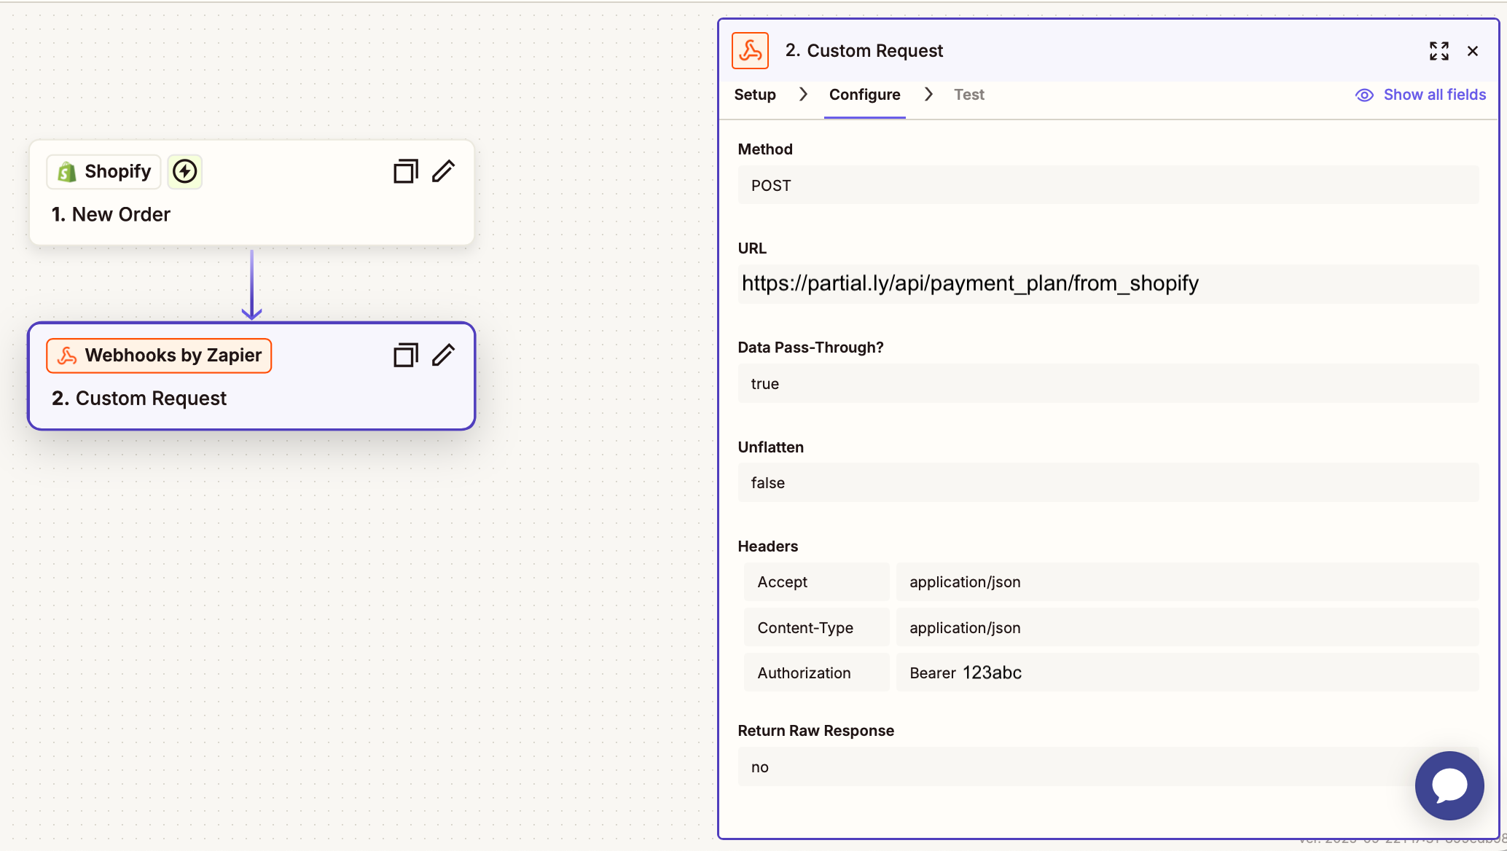Image resolution: width=1507 pixels, height=851 pixels.
Task: Open the chat support bubble
Action: [x=1449, y=785]
